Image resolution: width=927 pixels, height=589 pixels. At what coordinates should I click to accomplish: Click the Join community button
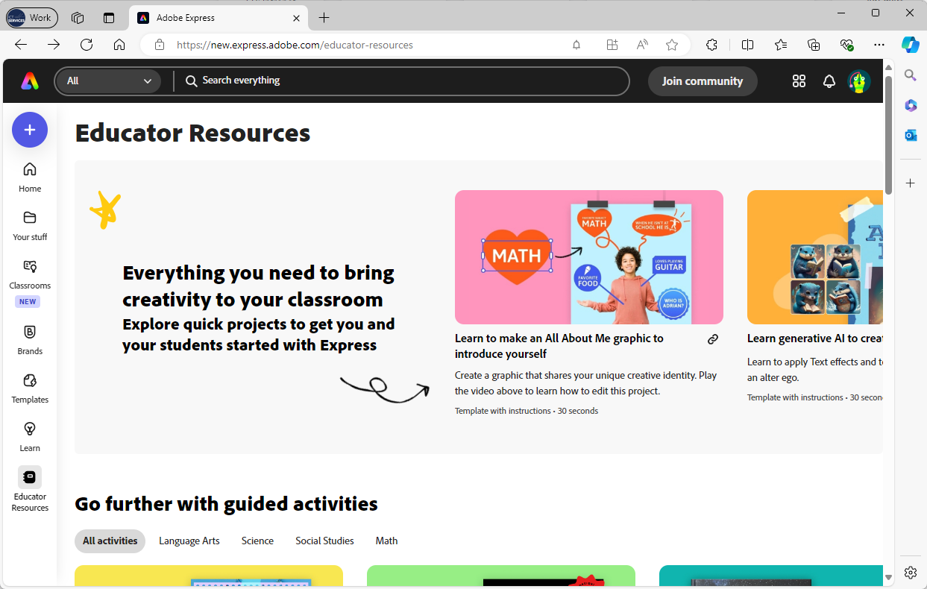tap(703, 81)
